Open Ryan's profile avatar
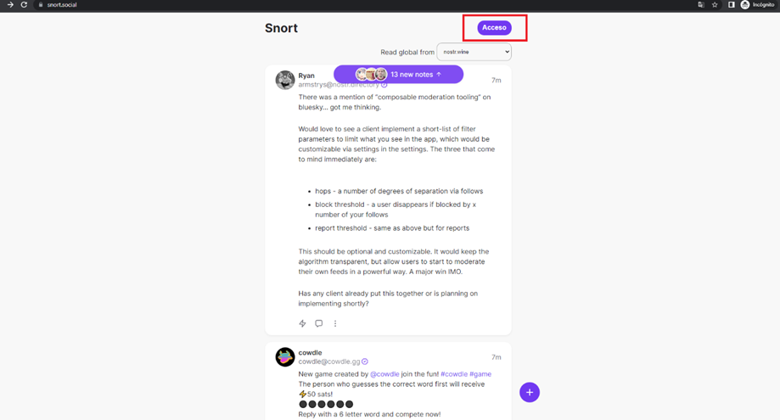The image size is (780, 420). coord(285,80)
